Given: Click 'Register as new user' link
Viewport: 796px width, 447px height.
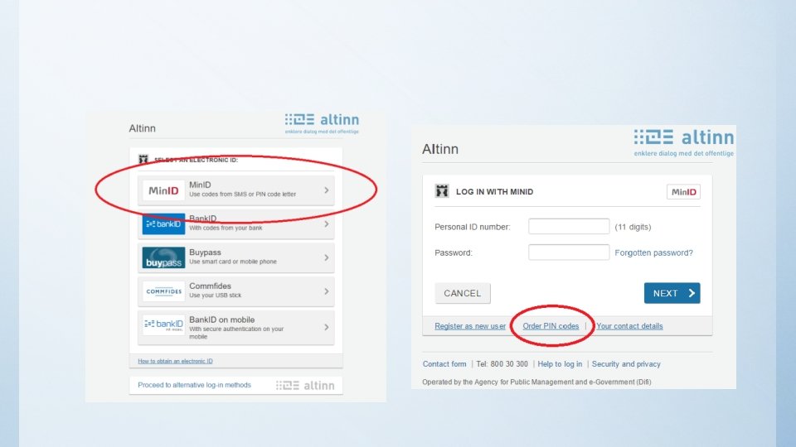Looking at the screenshot, I should 470,326.
